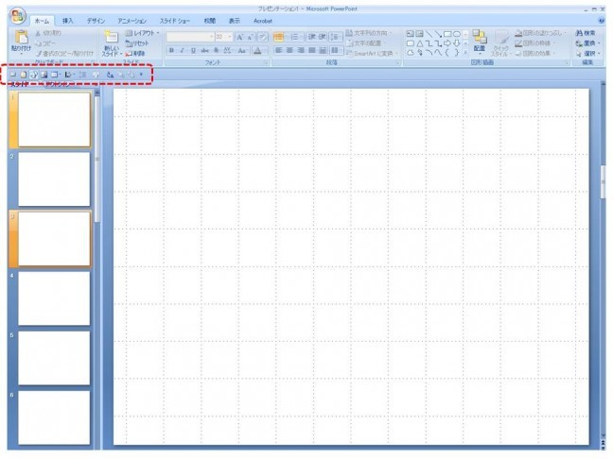Open the Animation (アニメーション) tab
Screen dimensions: 613x459
click(131, 19)
